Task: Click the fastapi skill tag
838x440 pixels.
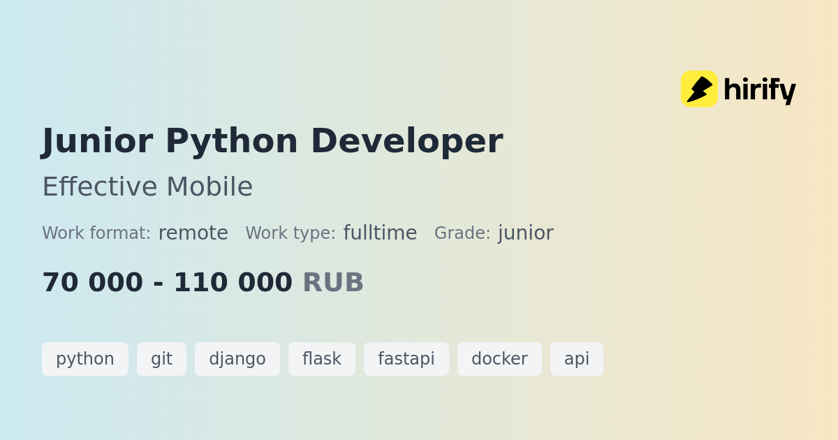Action: coord(406,359)
